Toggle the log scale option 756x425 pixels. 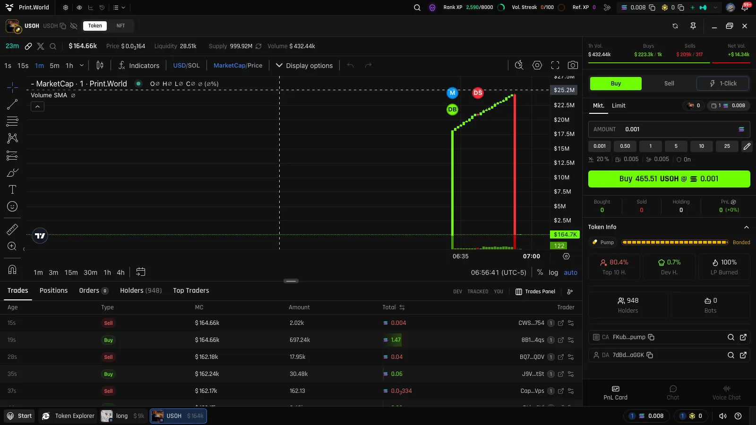click(553, 272)
